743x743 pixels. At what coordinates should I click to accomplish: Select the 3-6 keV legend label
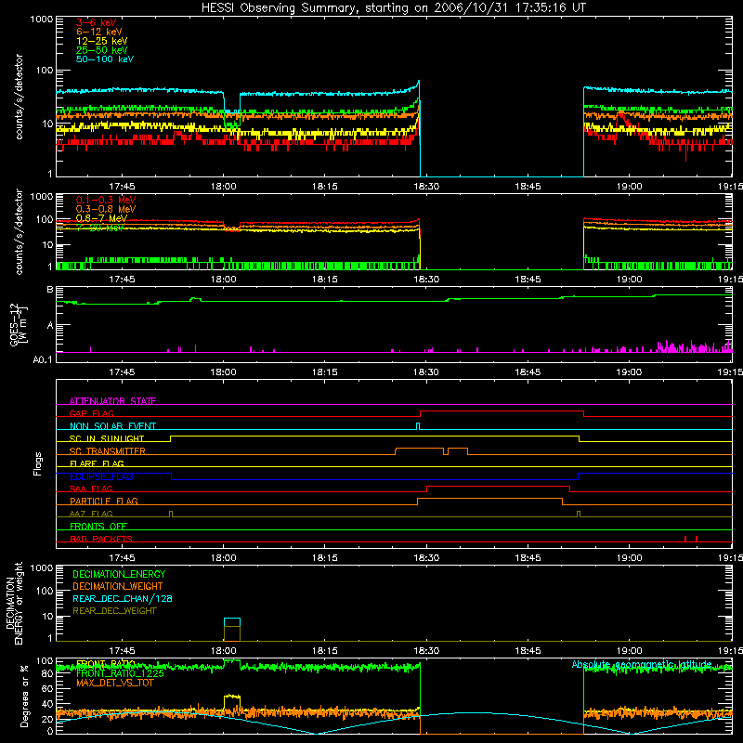tap(96, 22)
